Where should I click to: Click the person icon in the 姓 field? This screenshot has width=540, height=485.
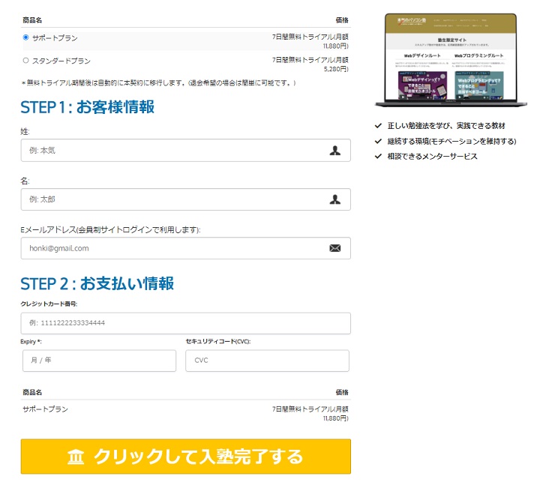tap(334, 151)
